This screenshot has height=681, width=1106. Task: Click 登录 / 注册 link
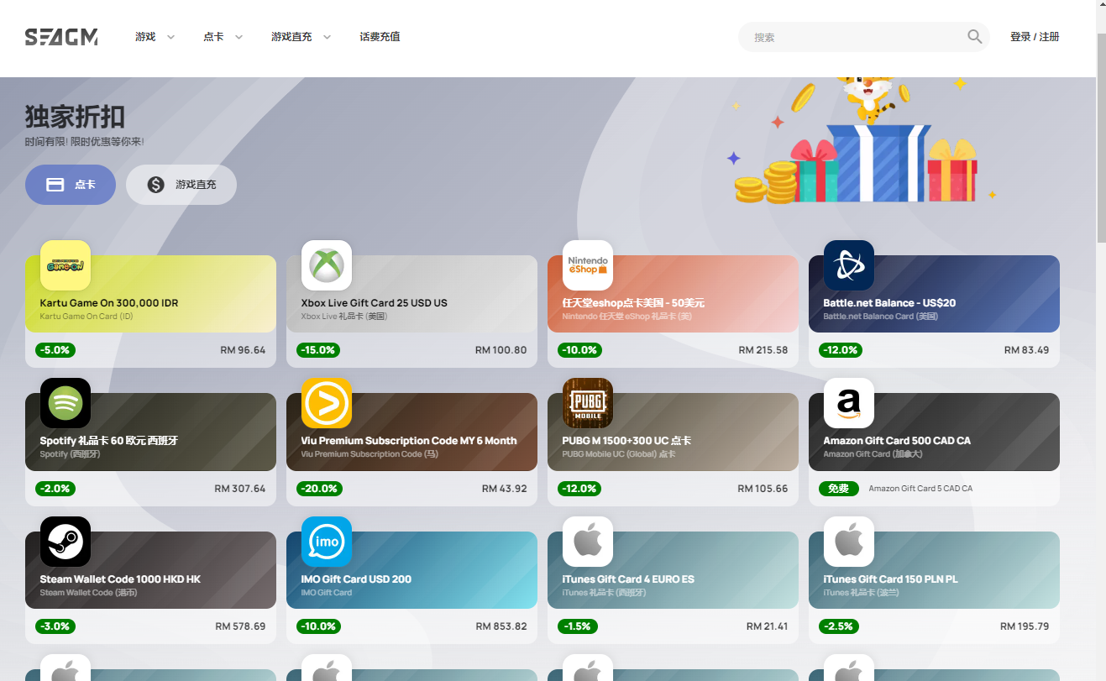tap(1035, 37)
